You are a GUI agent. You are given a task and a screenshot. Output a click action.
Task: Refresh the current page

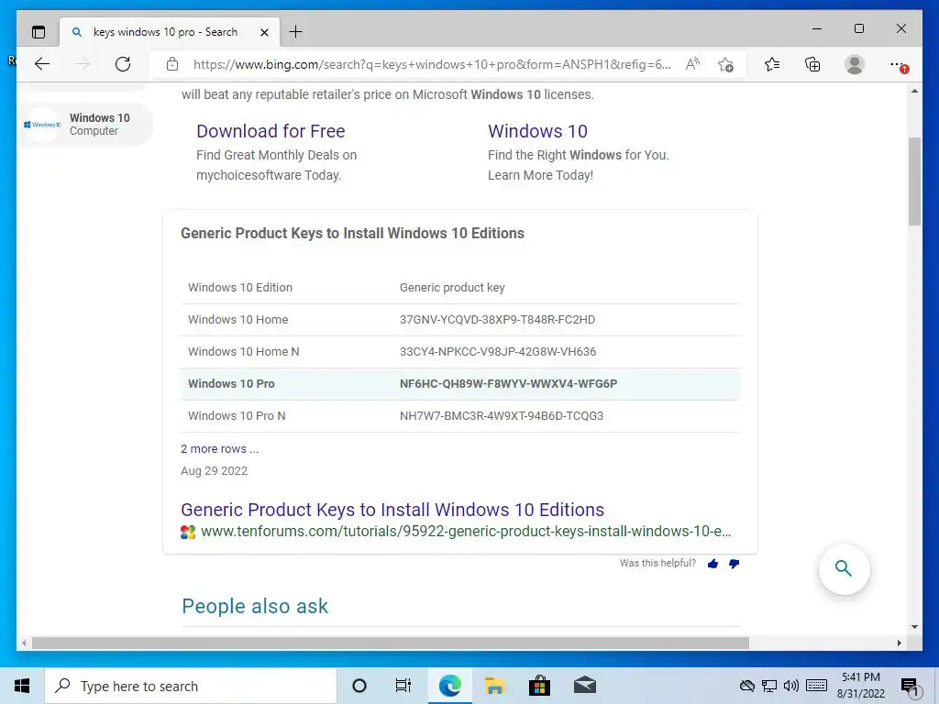point(123,64)
